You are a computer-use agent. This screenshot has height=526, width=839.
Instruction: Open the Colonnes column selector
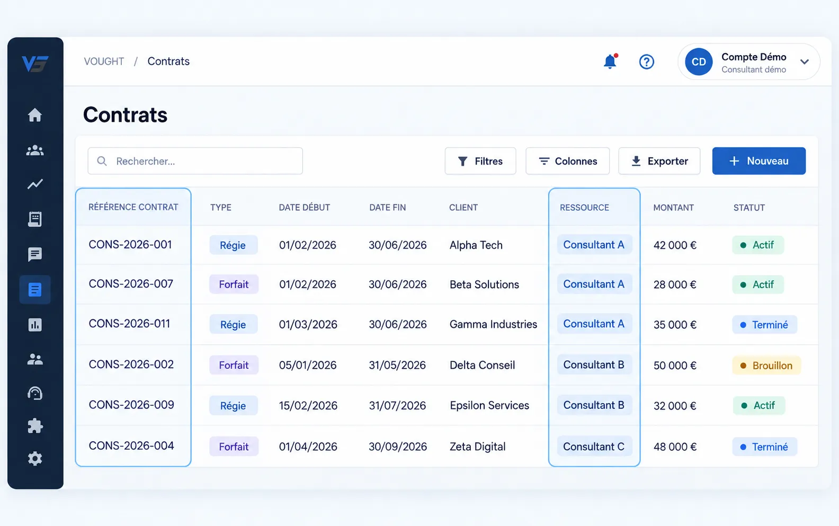(x=567, y=161)
